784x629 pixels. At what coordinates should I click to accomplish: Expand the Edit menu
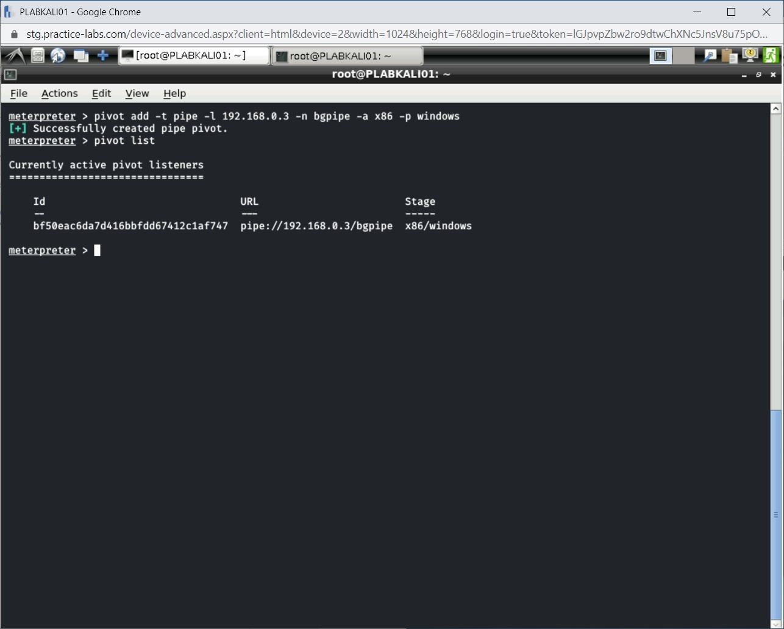101,93
